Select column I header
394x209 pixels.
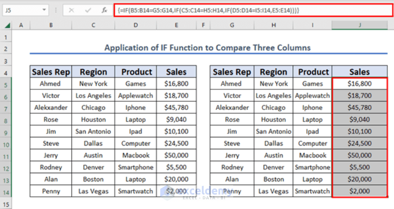(x=312, y=25)
